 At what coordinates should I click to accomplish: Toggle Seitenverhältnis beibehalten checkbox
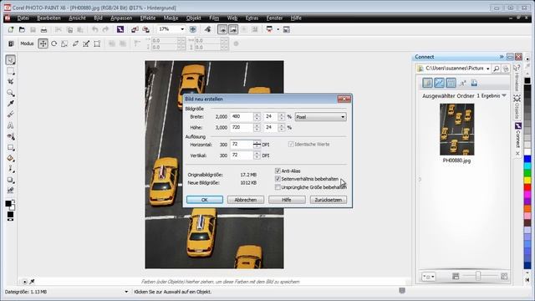pyautogui.click(x=278, y=179)
